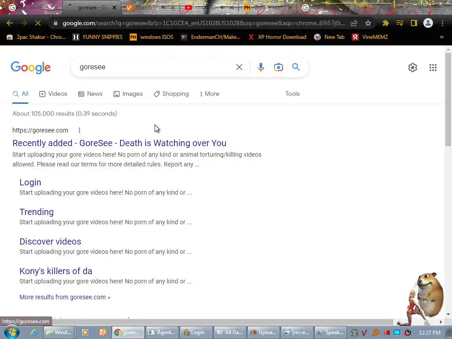Image resolution: width=452 pixels, height=339 pixels.
Task: Open the FUNNY SNIPPIES bookmark
Action: 98,37
